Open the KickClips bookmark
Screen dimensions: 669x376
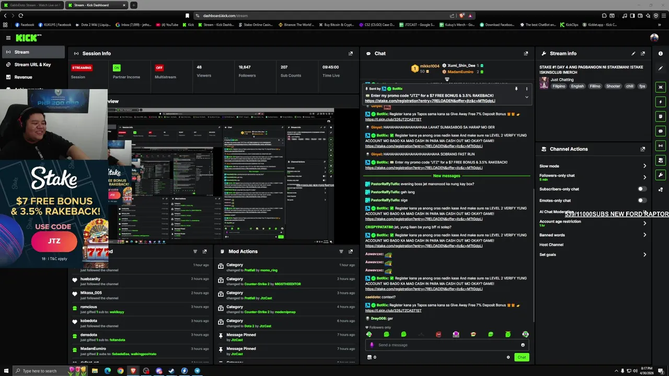point(569,25)
